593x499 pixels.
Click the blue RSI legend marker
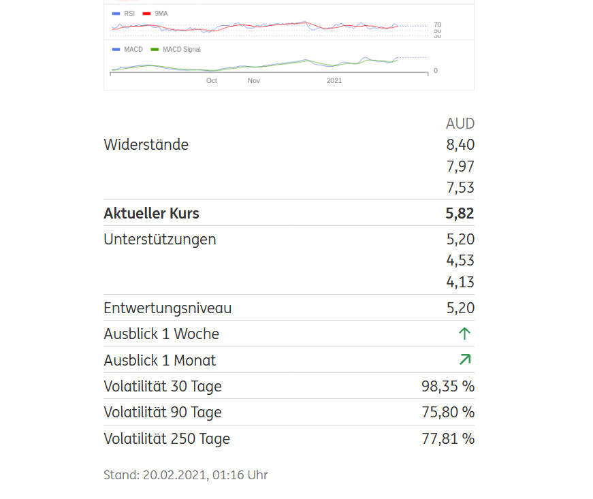point(116,14)
